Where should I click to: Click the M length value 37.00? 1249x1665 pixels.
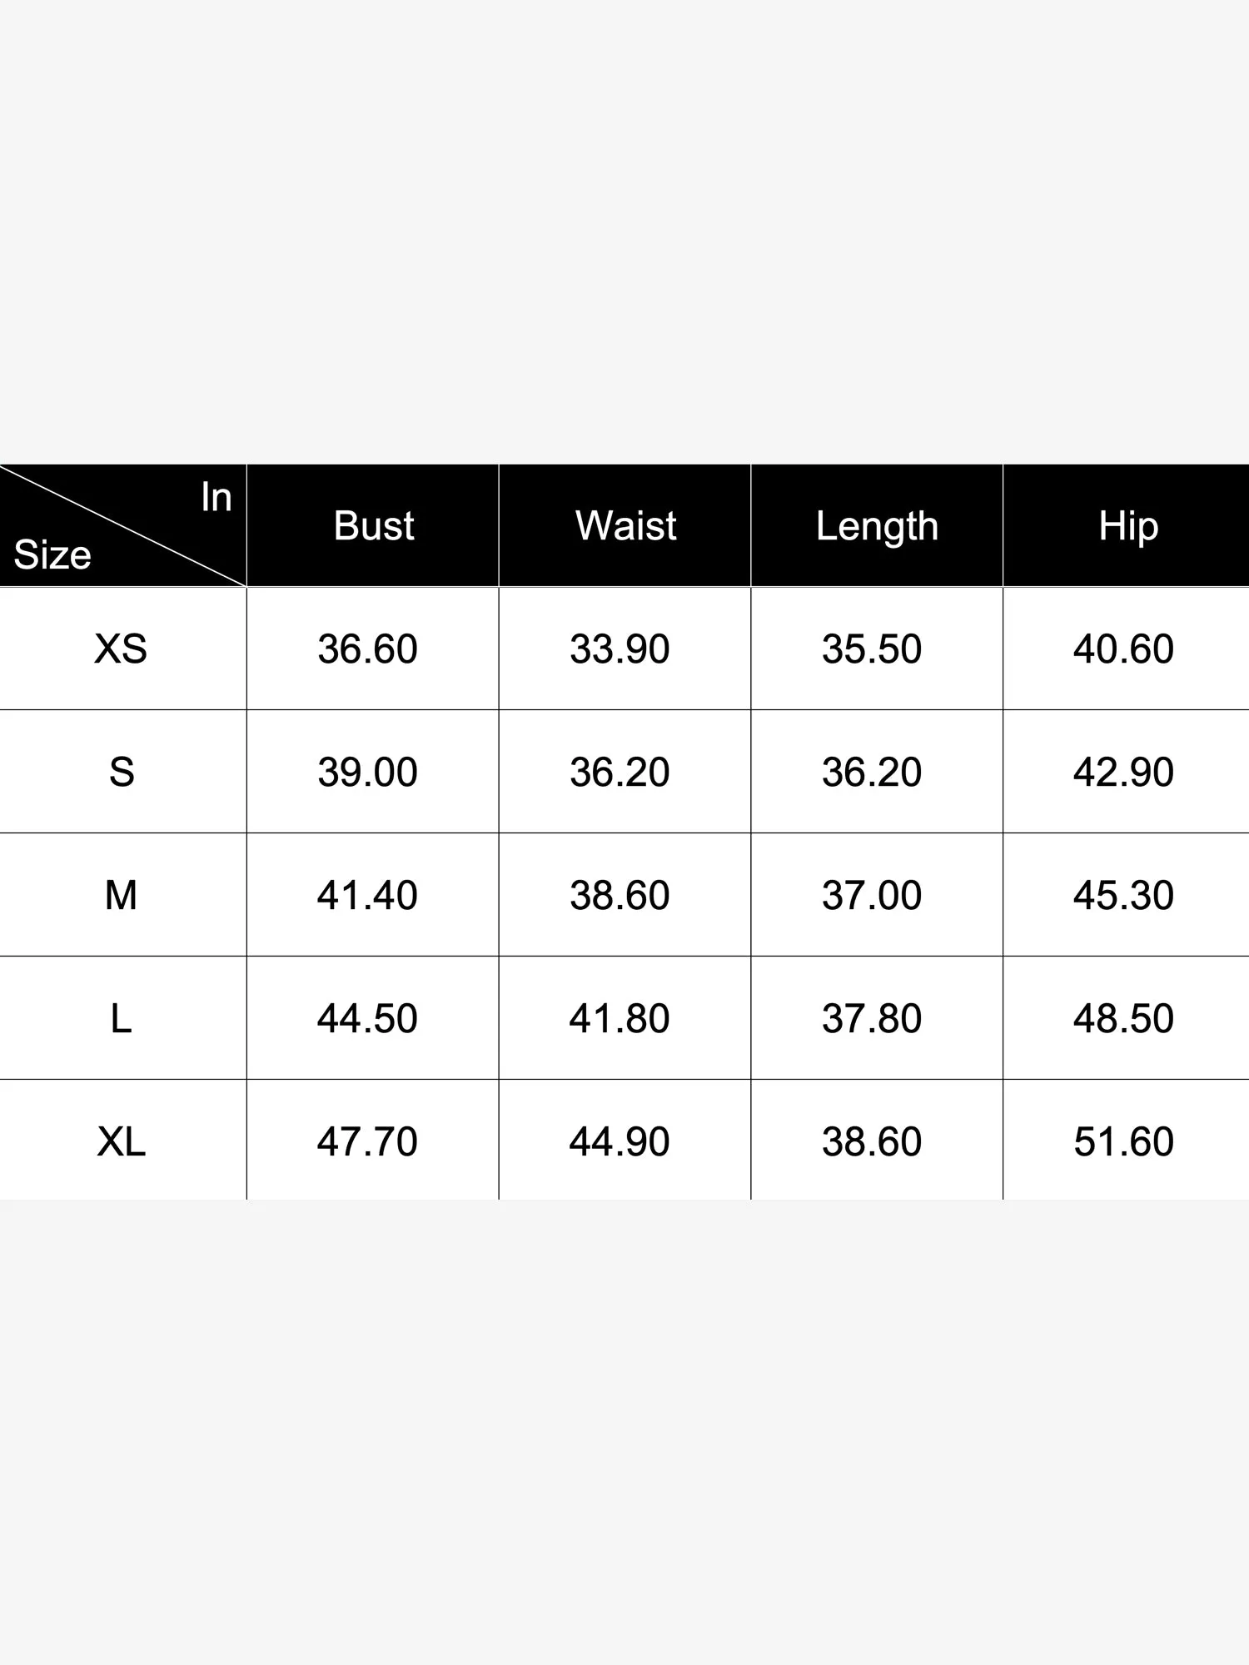click(872, 895)
